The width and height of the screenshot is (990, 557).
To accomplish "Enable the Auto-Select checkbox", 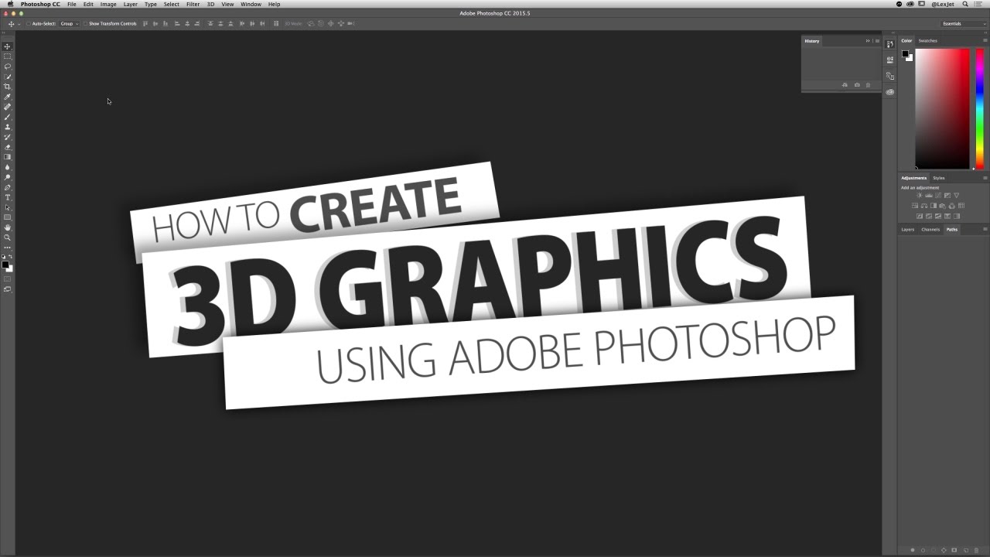I will [29, 23].
